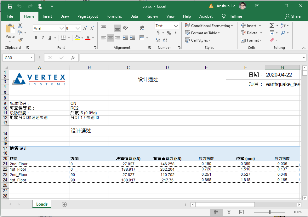Adjust the zoom slider handle

270,212
